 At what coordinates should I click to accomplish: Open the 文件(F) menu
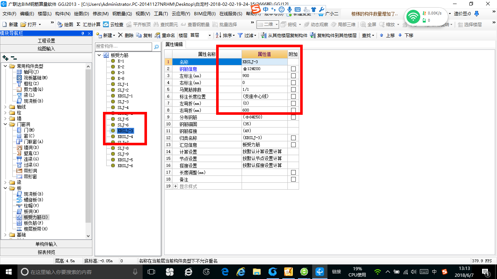[9, 14]
